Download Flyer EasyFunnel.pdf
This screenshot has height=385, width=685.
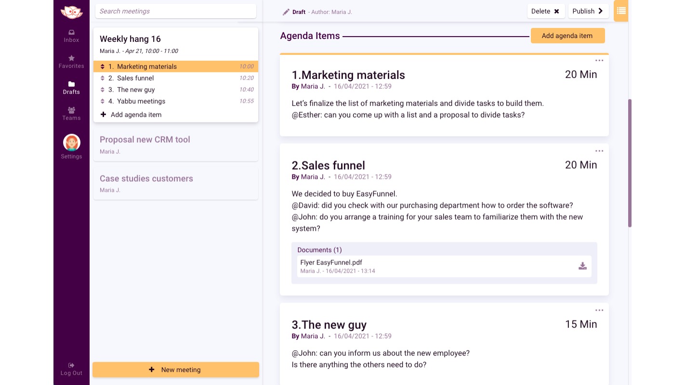click(x=582, y=266)
